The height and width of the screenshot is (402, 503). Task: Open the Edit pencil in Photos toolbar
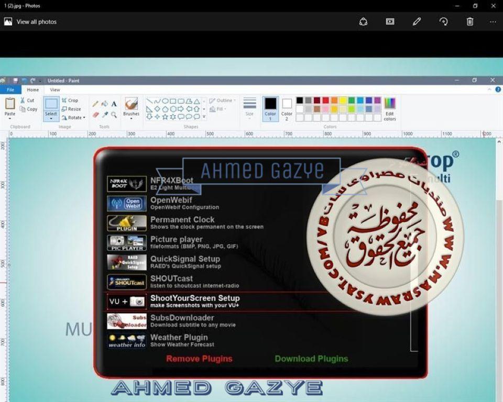click(417, 21)
